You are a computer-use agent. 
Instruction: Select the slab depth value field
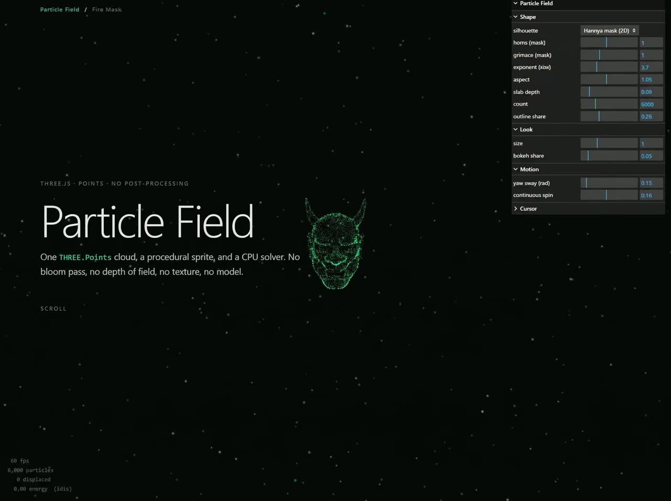(651, 92)
